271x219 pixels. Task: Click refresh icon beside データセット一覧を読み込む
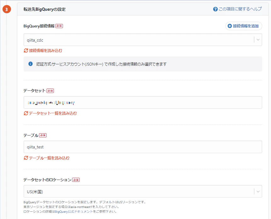[26, 113]
